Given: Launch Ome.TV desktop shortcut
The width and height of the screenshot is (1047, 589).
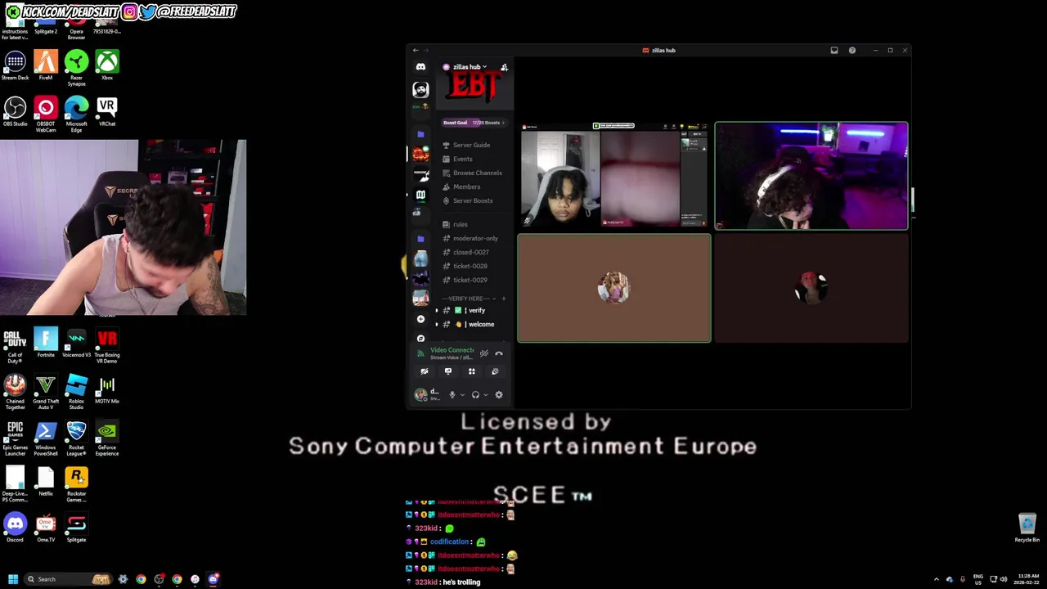Looking at the screenshot, I should (46, 528).
